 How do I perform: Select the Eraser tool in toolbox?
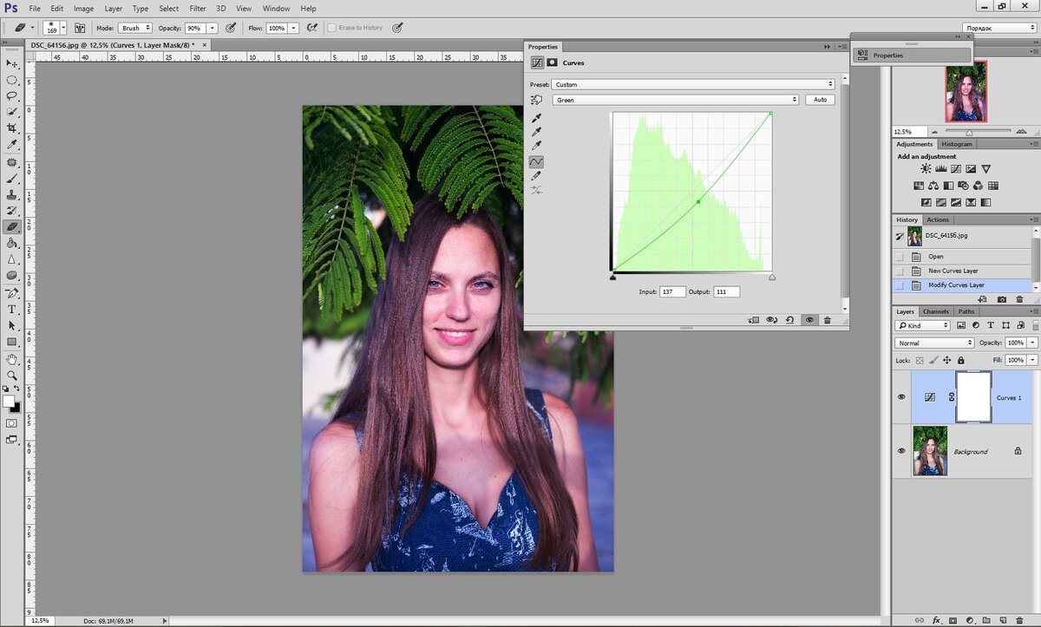[x=13, y=226]
